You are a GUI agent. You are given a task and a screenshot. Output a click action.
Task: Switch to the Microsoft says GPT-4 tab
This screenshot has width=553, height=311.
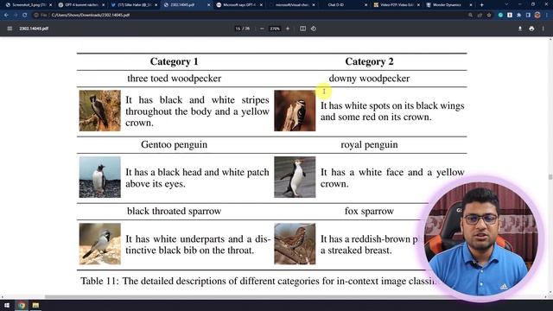coord(239,5)
